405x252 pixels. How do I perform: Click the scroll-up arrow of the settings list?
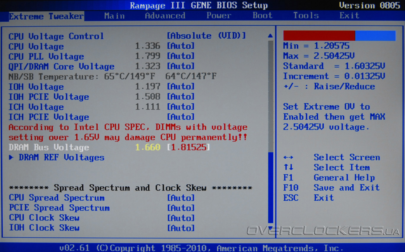tap(270, 36)
